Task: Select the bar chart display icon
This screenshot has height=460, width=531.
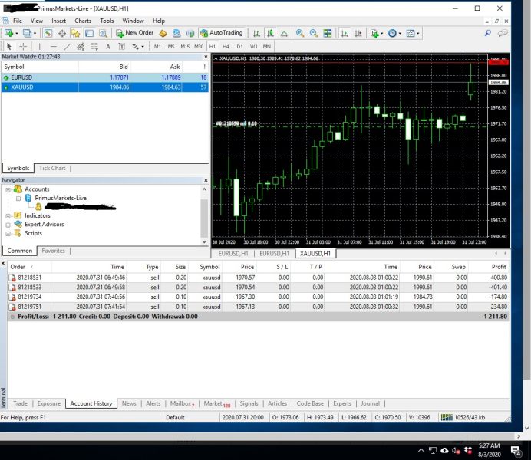Action: tap(256, 33)
